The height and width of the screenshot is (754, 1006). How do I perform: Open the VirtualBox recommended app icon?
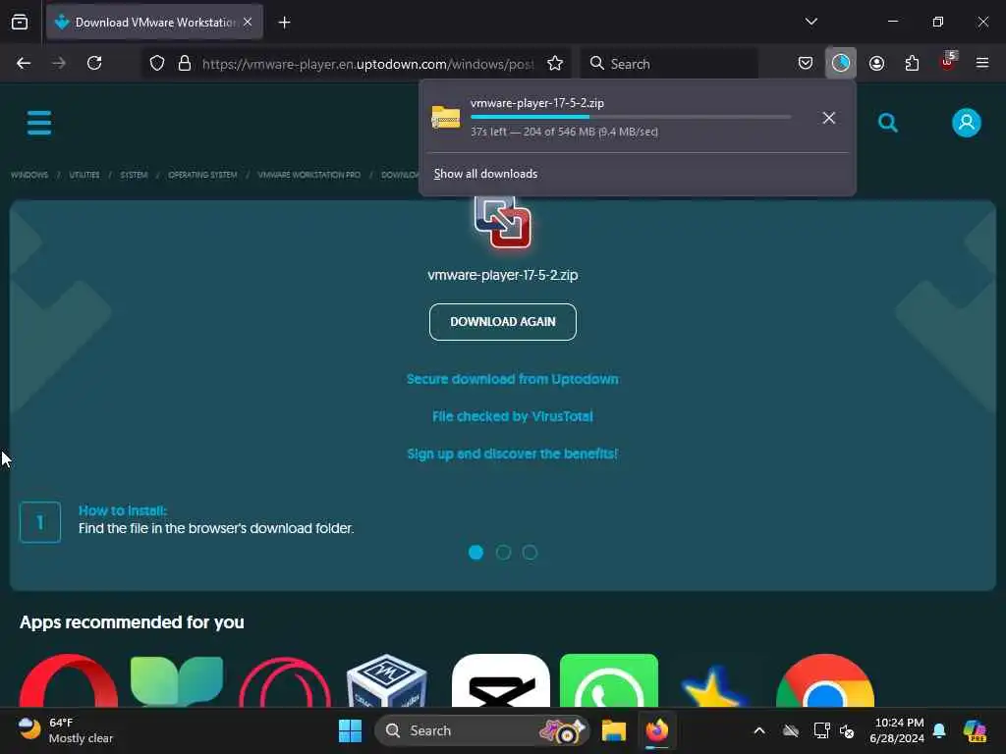point(386,680)
